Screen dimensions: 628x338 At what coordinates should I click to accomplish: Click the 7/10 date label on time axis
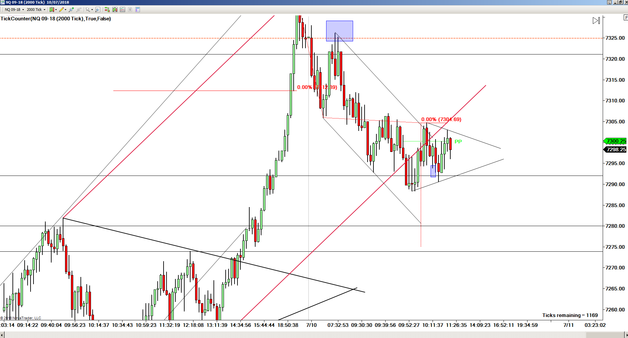(x=311, y=325)
